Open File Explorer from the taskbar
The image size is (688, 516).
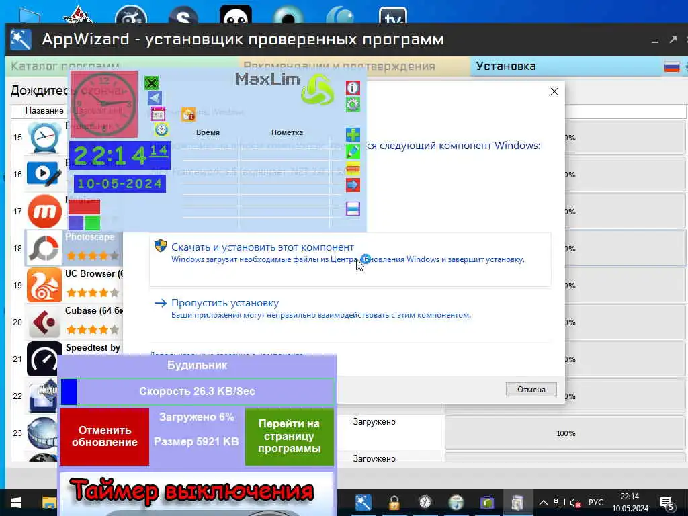[49, 503]
